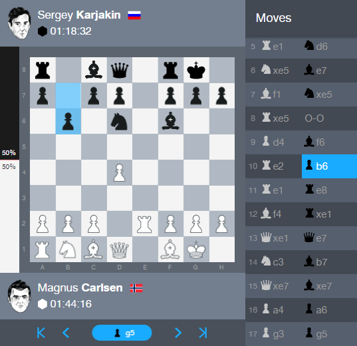Open move 10 black b6 in list

tap(329, 166)
